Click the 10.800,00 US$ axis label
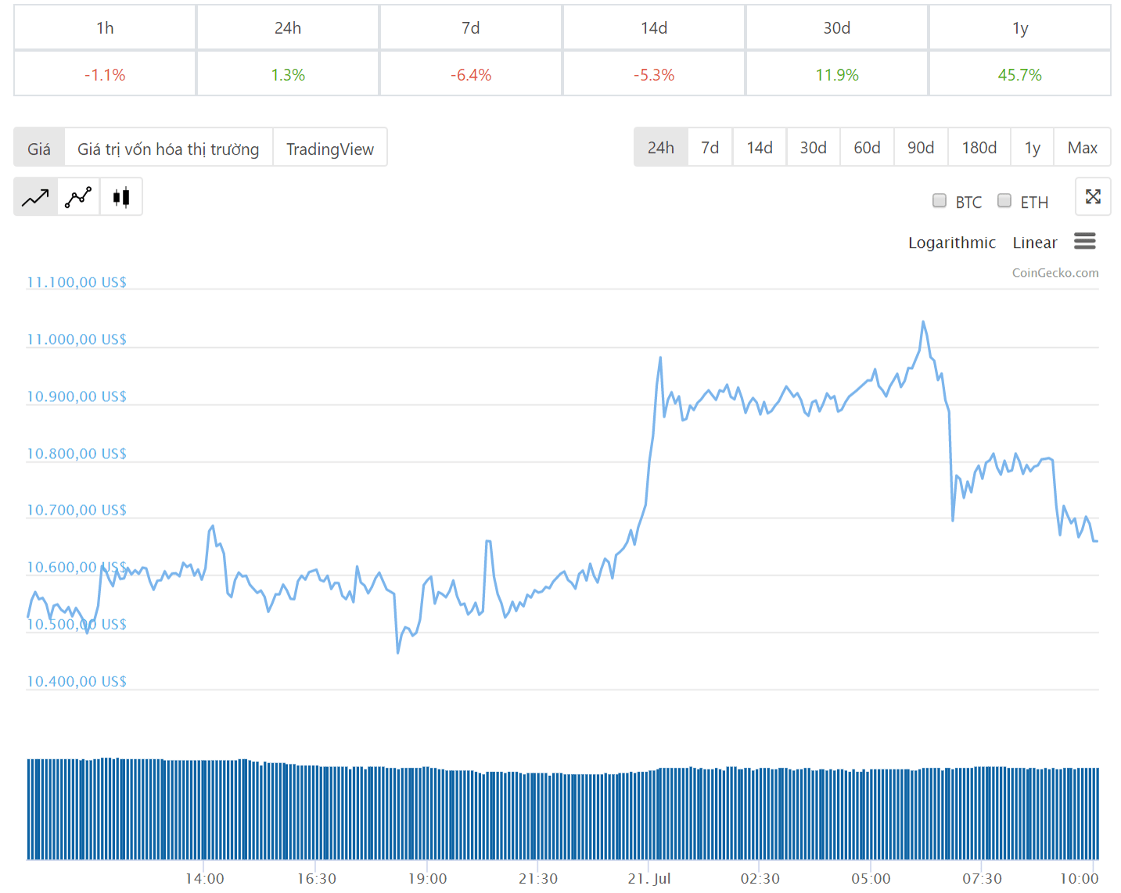The image size is (1121, 893). point(77,453)
